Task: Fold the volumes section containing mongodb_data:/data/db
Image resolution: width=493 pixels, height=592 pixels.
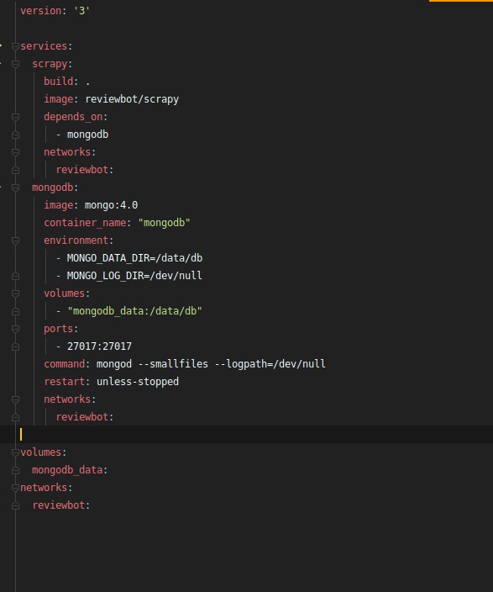Action: point(15,293)
